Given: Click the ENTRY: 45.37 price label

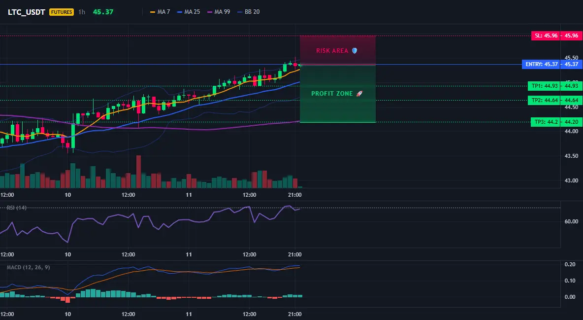Looking at the screenshot, I should pyautogui.click(x=541, y=64).
